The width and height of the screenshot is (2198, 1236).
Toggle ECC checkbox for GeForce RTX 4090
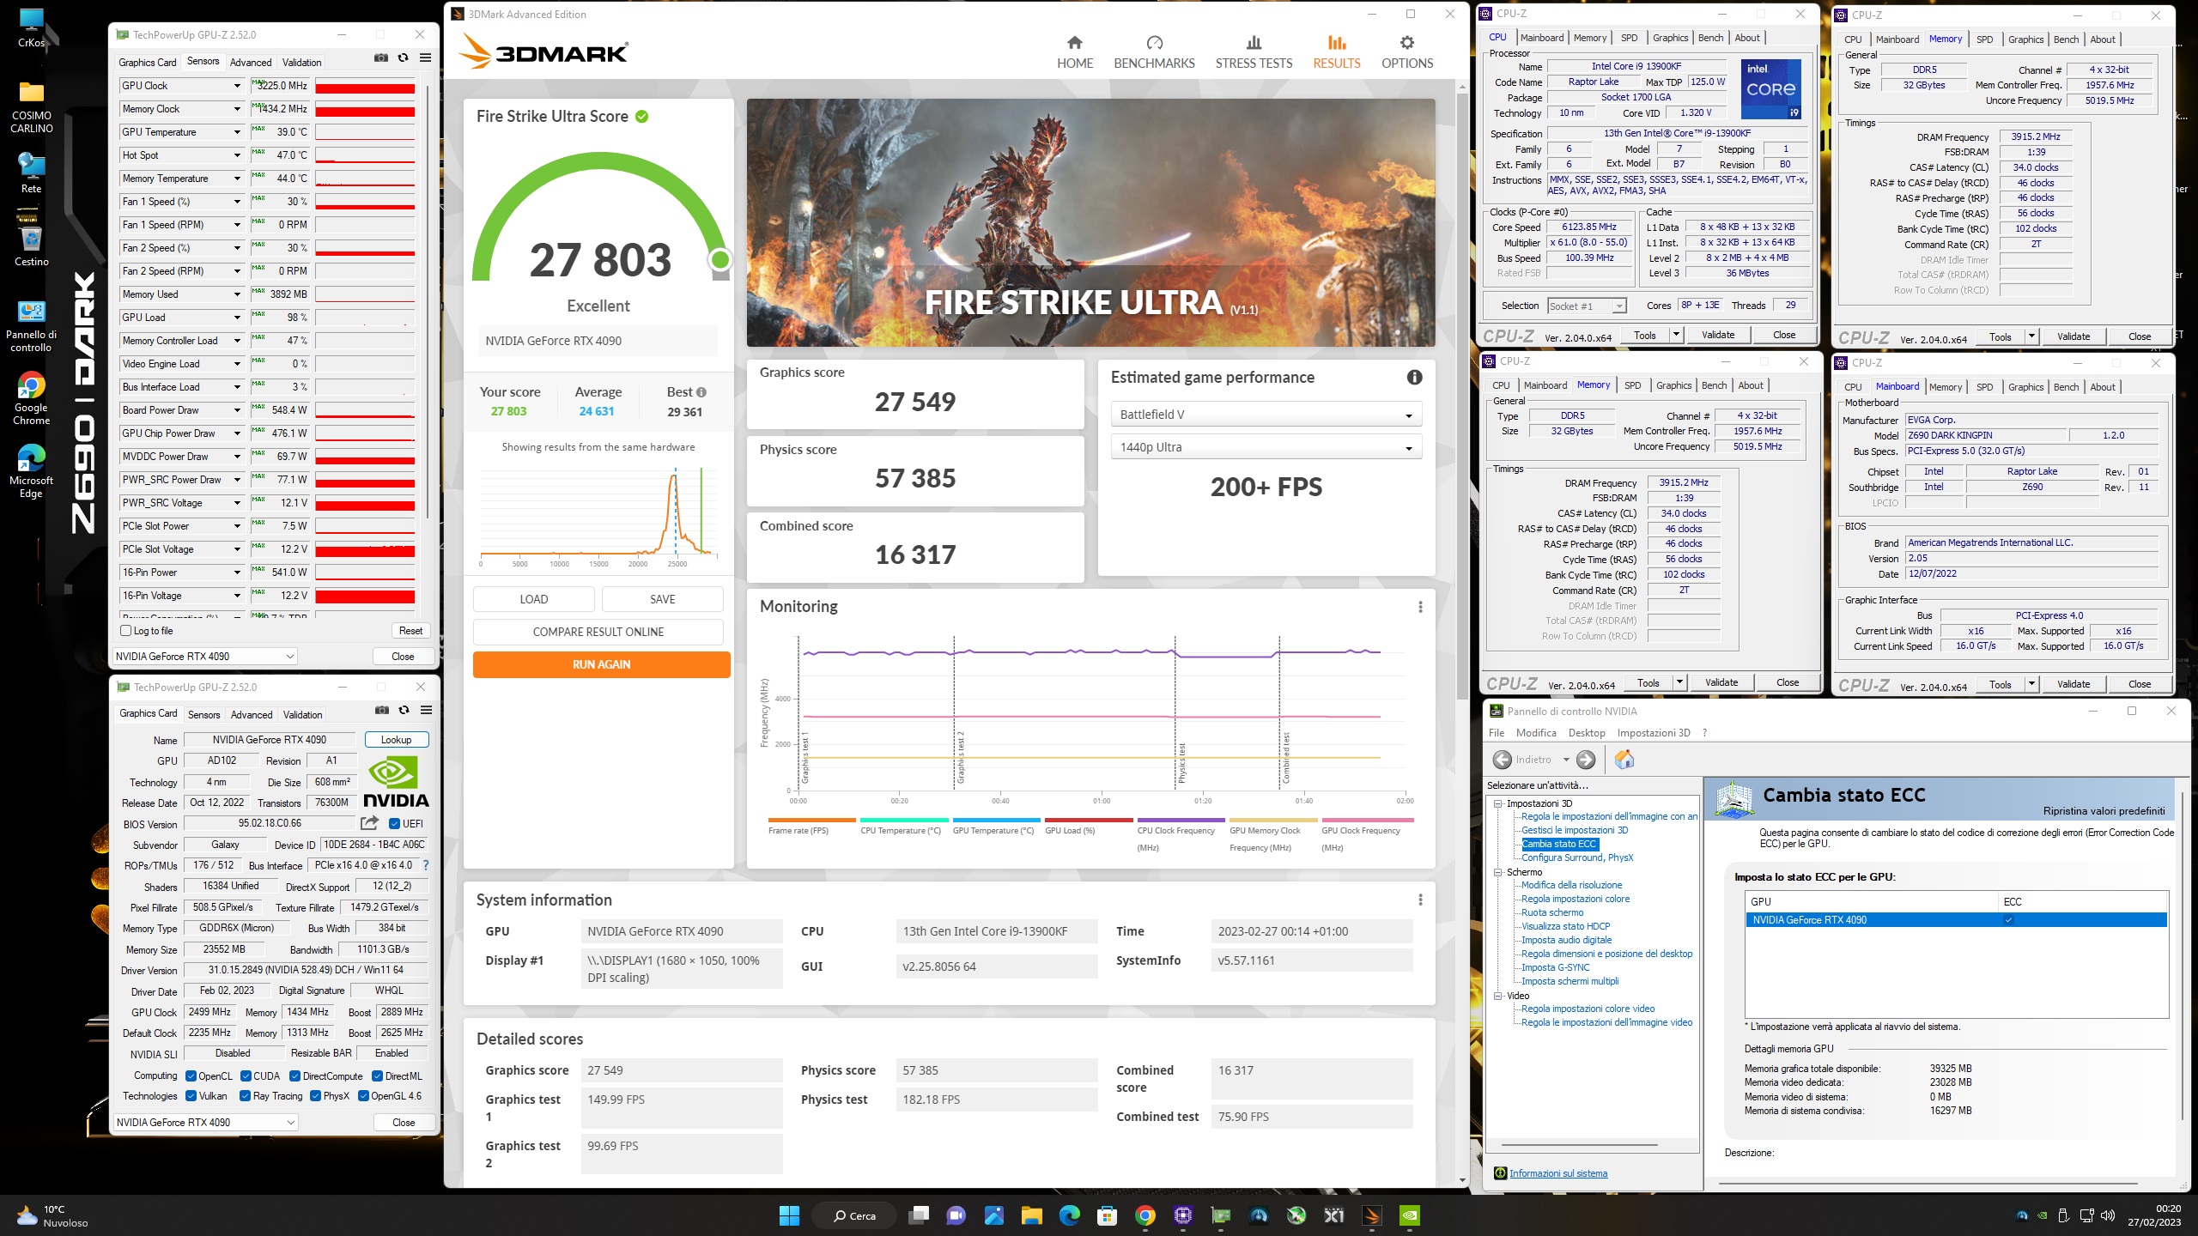click(2008, 920)
